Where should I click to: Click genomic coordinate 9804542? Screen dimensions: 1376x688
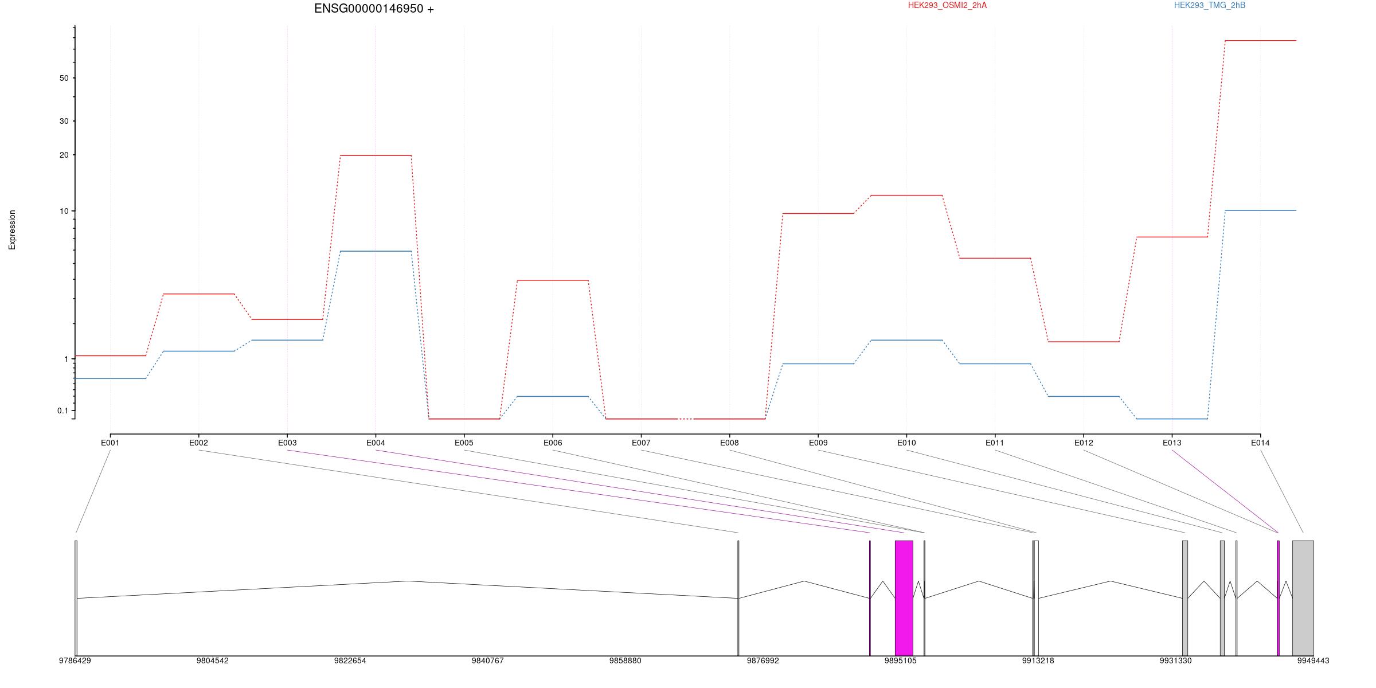click(x=213, y=660)
